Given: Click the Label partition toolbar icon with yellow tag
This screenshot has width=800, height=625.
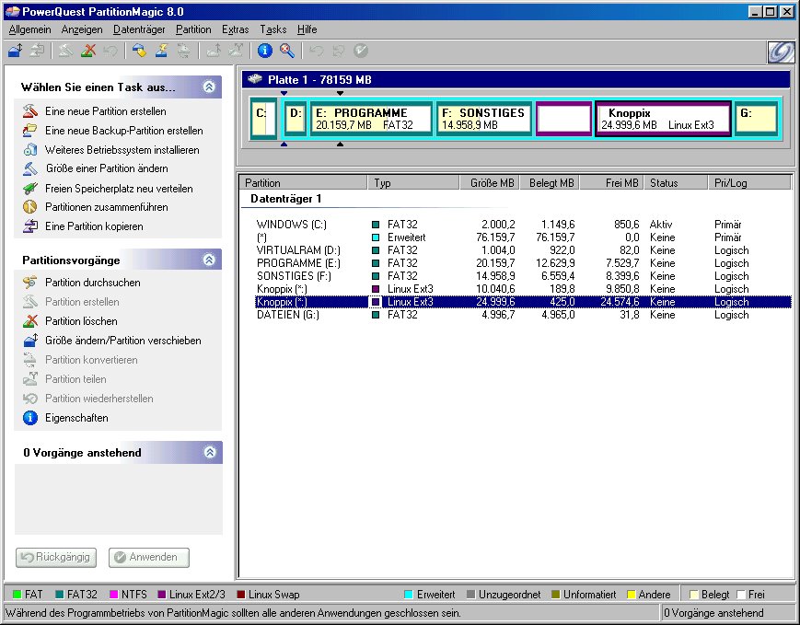Looking at the screenshot, I should pos(139,51).
